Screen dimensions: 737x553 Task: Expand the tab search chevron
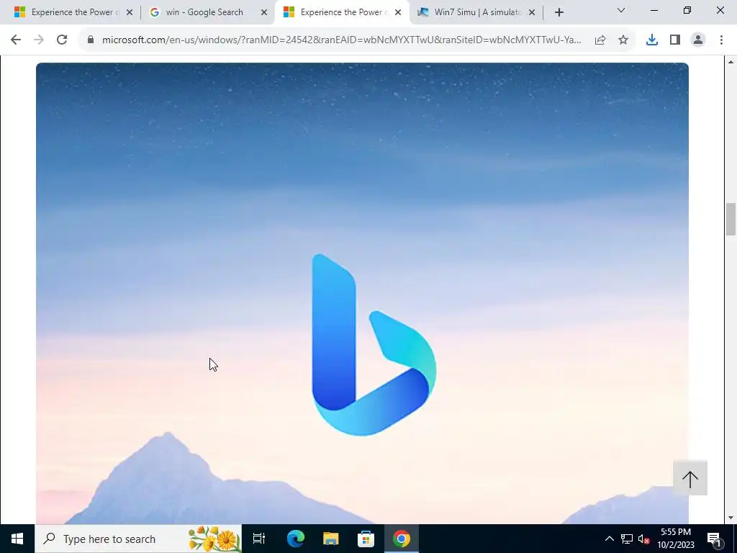click(x=621, y=10)
